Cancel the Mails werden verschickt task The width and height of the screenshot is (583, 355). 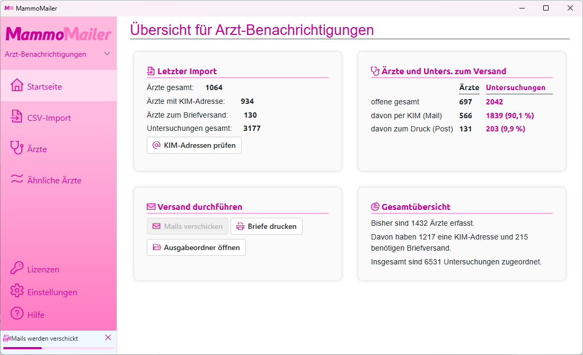click(x=108, y=338)
